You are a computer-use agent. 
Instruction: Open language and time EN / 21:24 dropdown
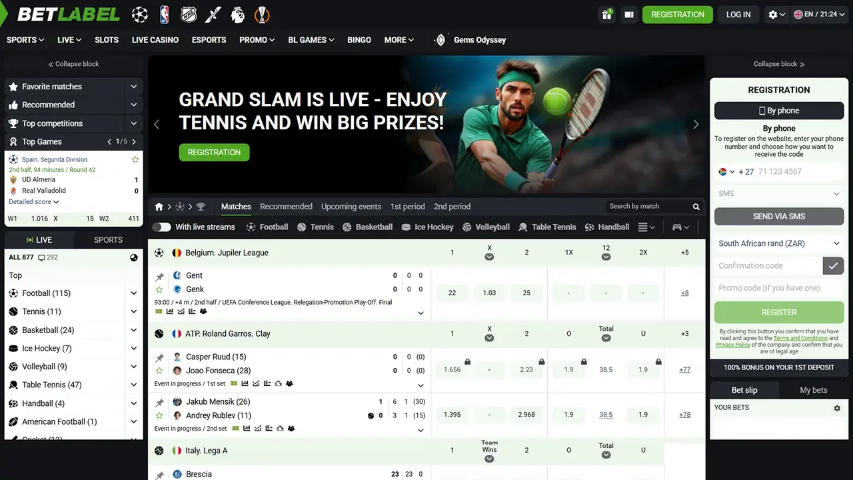click(820, 15)
